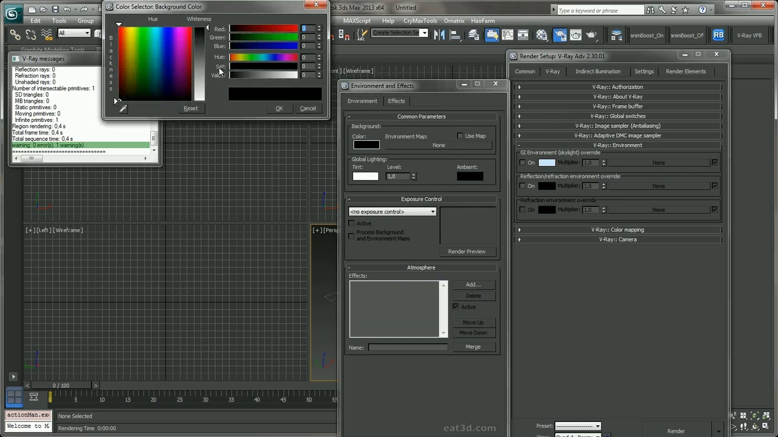Select the Select and Link tool
Image resolution: width=778 pixels, height=437 pixels.
coord(15,35)
